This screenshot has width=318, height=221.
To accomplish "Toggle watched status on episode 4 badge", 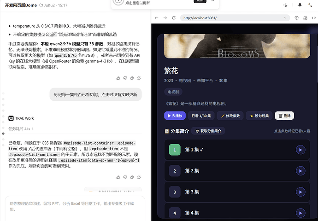I will click(175, 213).
